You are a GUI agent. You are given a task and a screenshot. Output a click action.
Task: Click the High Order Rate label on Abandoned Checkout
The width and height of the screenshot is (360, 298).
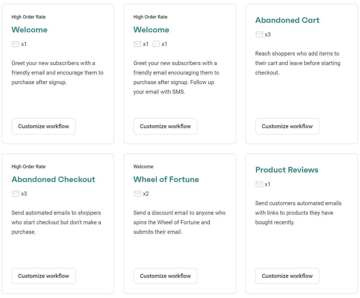[28, 167]
